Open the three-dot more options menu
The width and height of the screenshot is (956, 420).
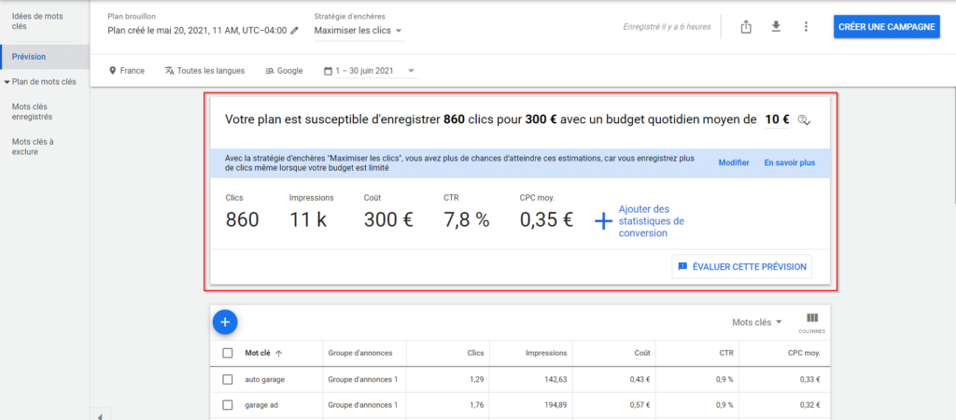click(x=805, y=26)
